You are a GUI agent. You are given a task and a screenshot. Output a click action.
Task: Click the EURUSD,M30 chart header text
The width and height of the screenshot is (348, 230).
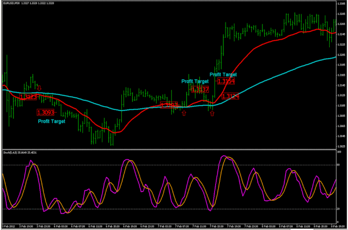coord(29,3)
